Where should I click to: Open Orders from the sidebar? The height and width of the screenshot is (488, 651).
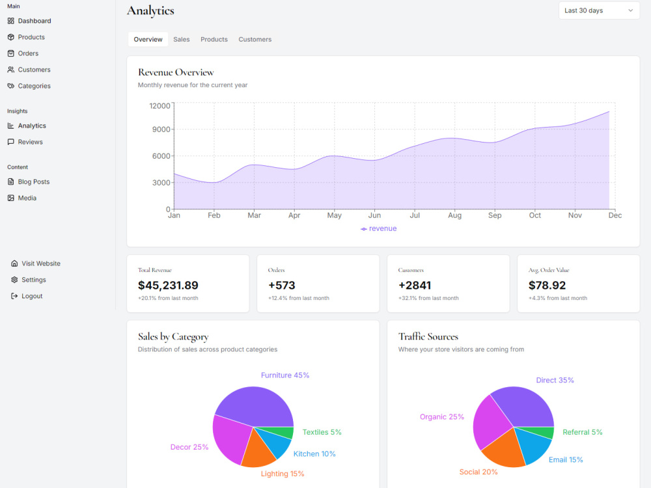28,53
